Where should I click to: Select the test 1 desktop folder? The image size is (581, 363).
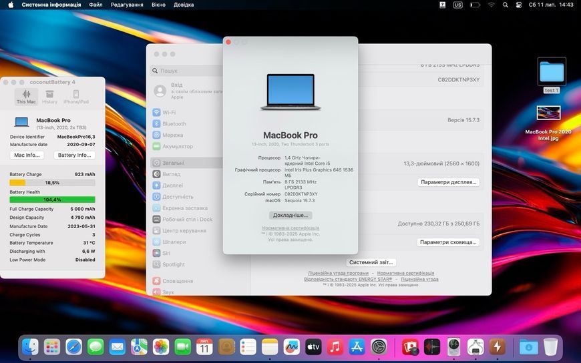552,75
